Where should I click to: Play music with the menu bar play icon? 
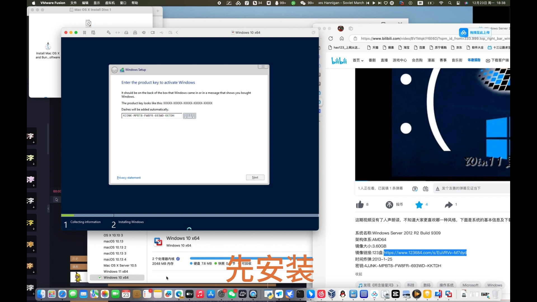coord(374,3)
